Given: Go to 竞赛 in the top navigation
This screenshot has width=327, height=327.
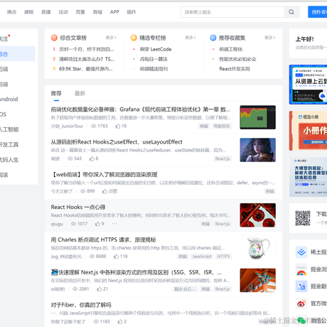Looking at the screenshot, I should [x=80, y=12].
